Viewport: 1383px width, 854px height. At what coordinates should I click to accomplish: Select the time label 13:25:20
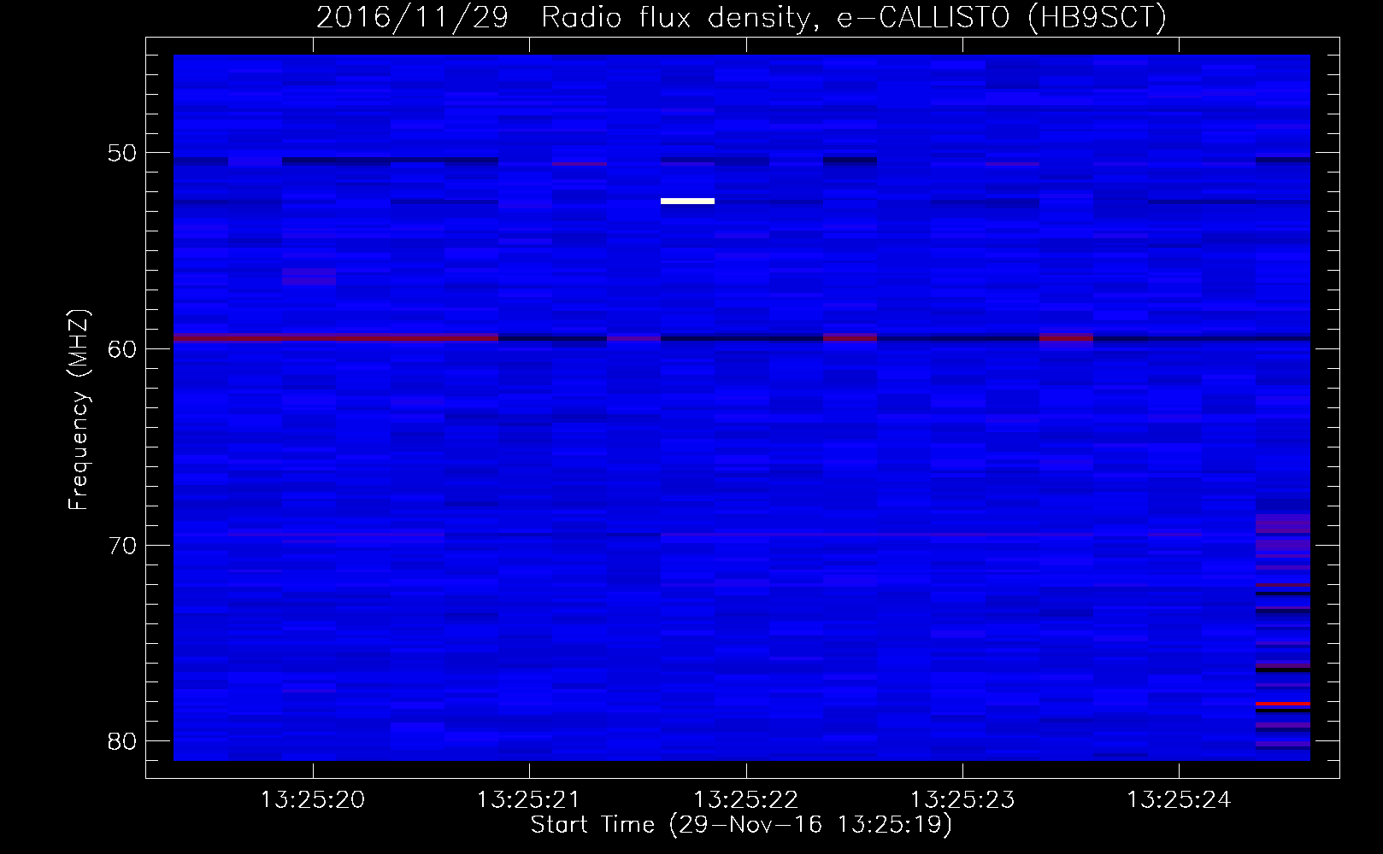click(x=313, y=800)
